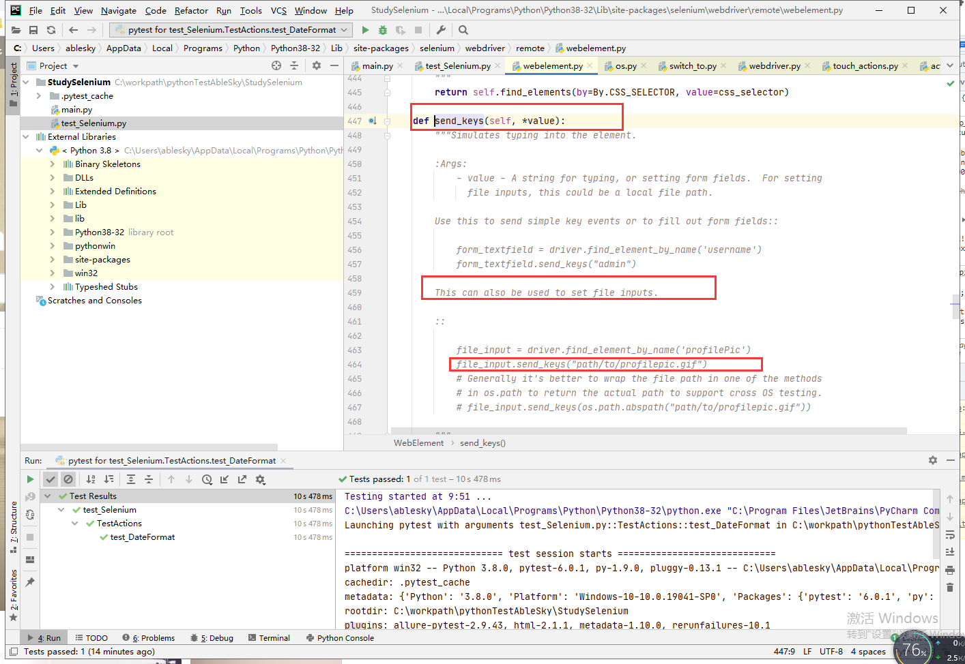Open the Python Console tool window

(340, 638)
